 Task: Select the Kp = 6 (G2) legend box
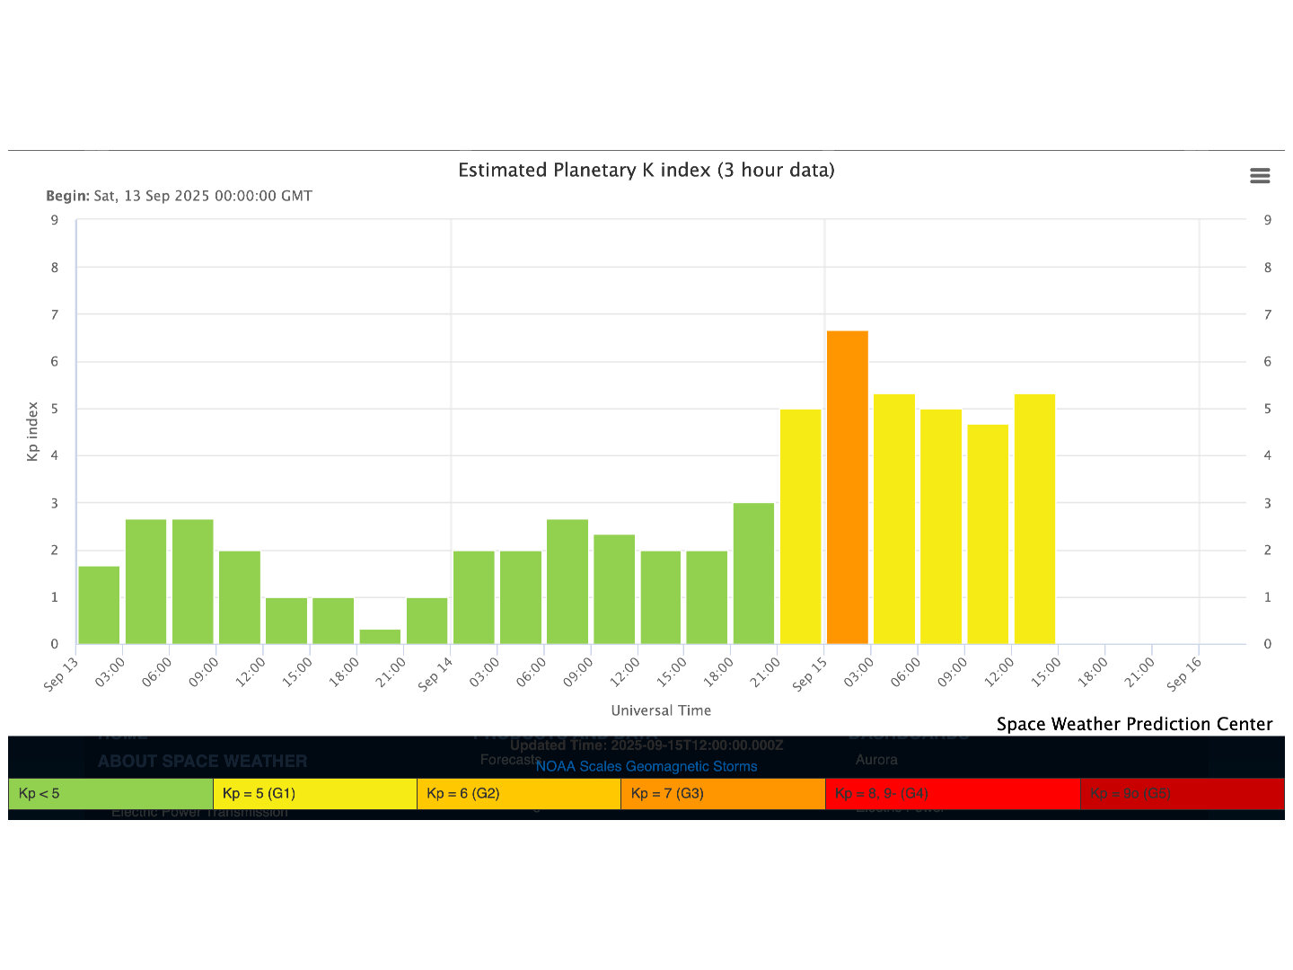coord(518,794)
